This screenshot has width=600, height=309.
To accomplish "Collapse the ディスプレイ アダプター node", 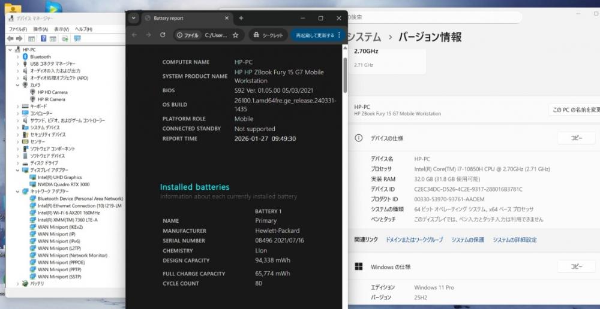I will (17, 170).
